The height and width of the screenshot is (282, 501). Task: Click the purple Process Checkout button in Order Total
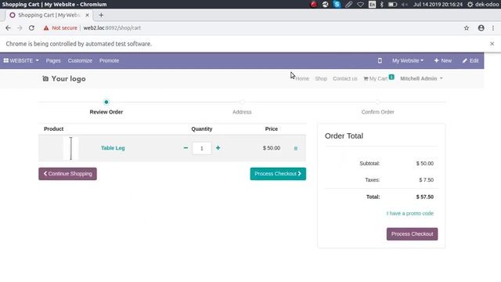click(413, 234)
